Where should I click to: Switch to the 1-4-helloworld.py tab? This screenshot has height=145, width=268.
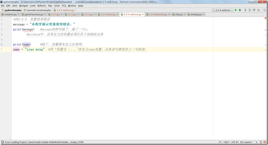point(158,14)
